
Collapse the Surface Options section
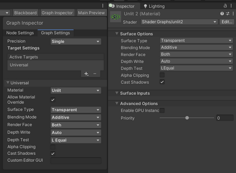click(x=117, y=34)
